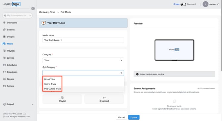Image resolution: width=222 pixels, height=121 pixels.
Task: Open the Designs section
Action: click(11, 37)
